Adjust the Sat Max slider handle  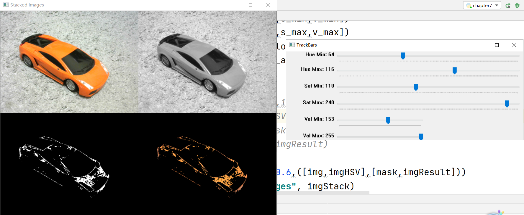coord(507,104)
